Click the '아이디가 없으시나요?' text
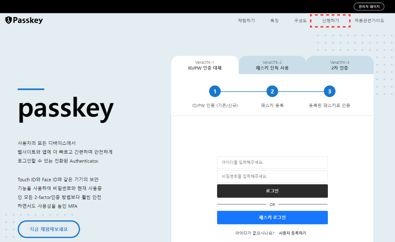This screenshot has height=242, width=395. coord(255,233)
